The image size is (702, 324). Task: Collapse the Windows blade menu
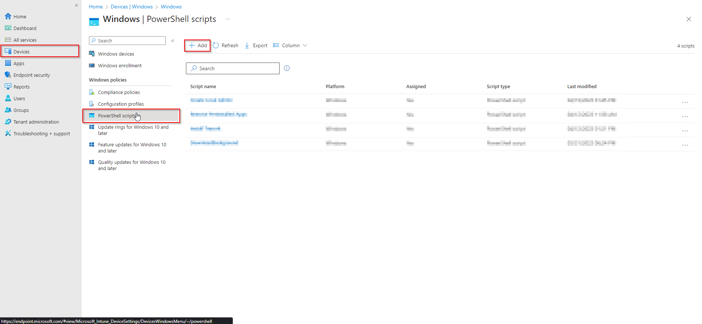173,41
